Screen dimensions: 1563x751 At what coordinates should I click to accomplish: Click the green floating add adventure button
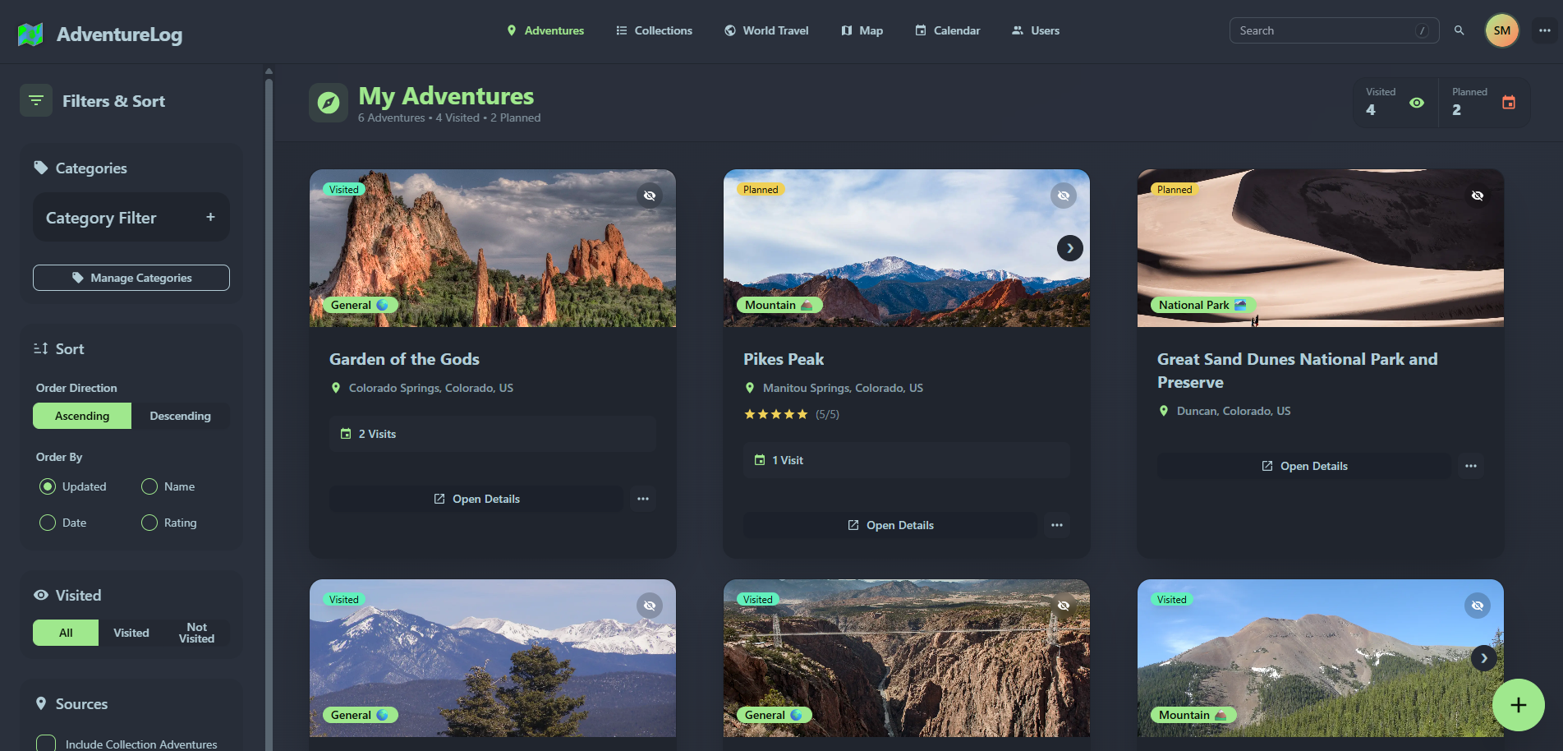[x=1518, y=705]
